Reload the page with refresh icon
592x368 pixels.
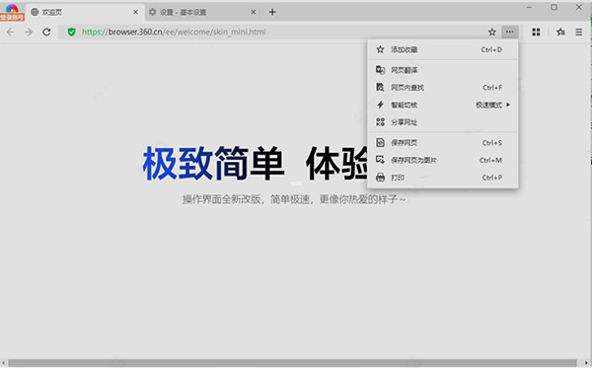(46, 33)
